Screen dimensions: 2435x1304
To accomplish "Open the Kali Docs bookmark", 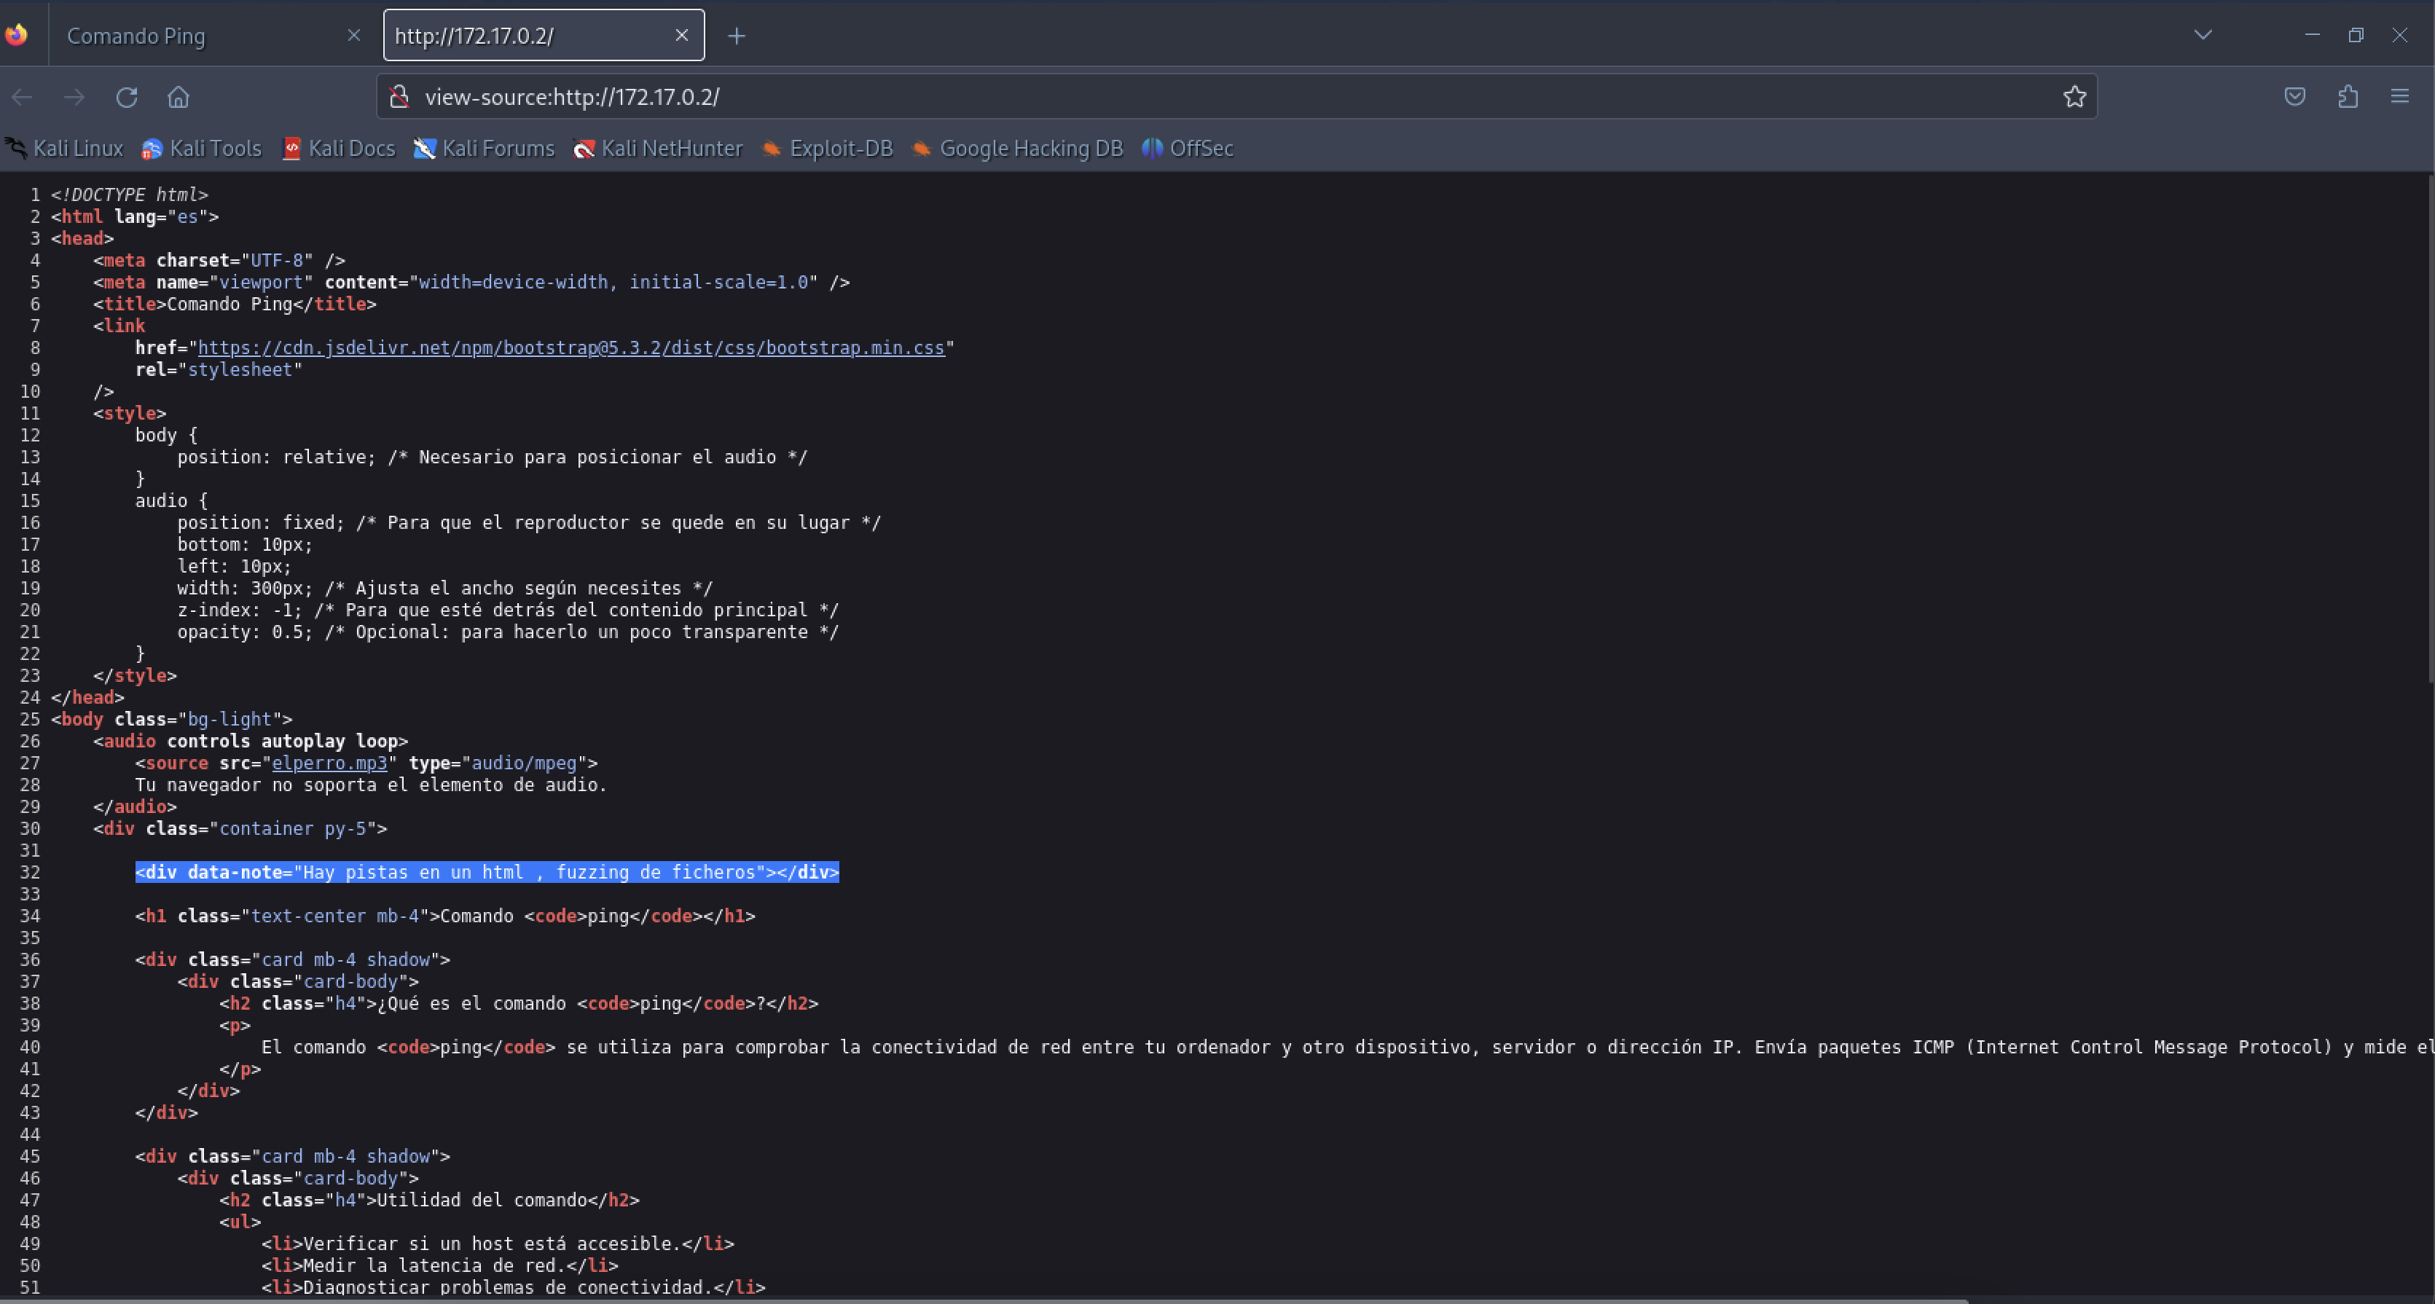I will point(338,149).
